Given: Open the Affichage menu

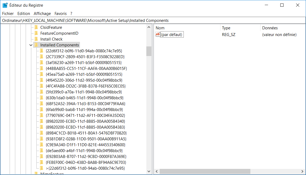Looking at the screenshot, I should (42, 14).
